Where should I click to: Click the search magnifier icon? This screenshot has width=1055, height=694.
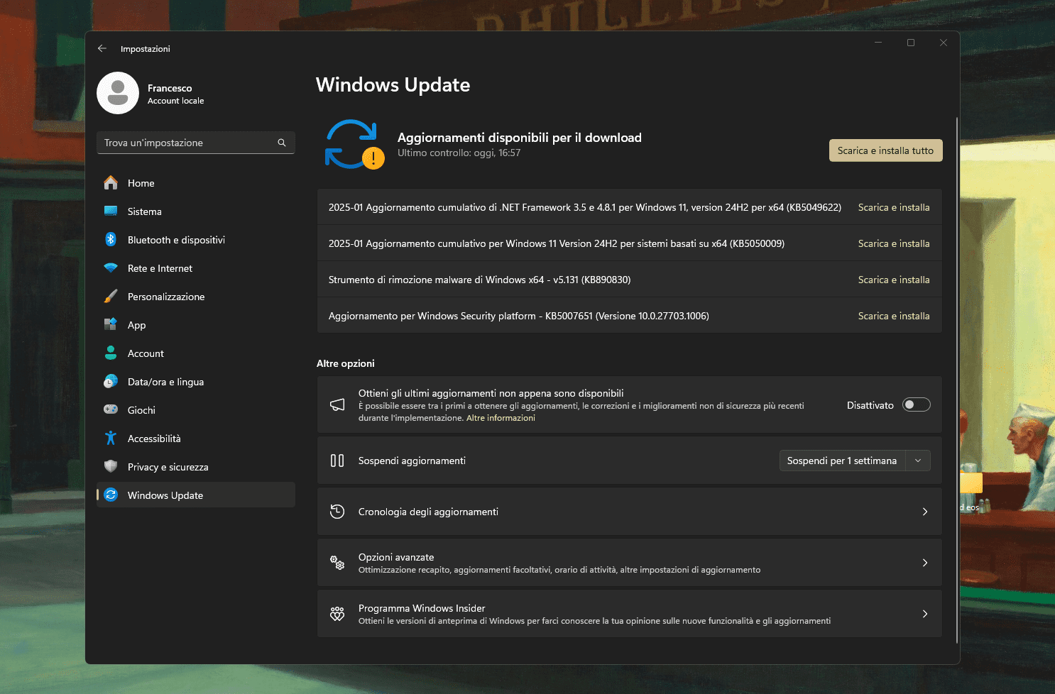coord(282,143)
